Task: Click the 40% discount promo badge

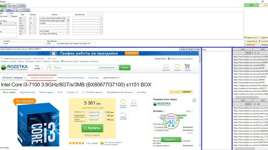Action: tap(171, 121)
